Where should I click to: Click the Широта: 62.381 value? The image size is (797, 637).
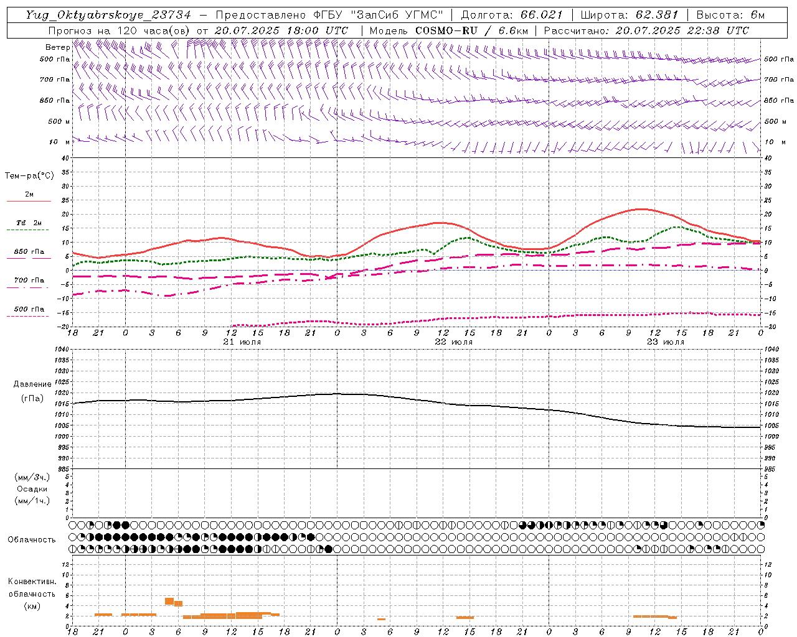[630, 16]
